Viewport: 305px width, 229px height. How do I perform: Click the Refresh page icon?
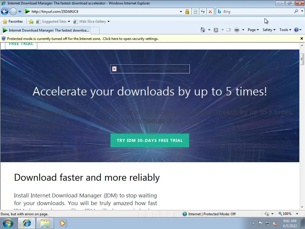(x=203, y=12)
